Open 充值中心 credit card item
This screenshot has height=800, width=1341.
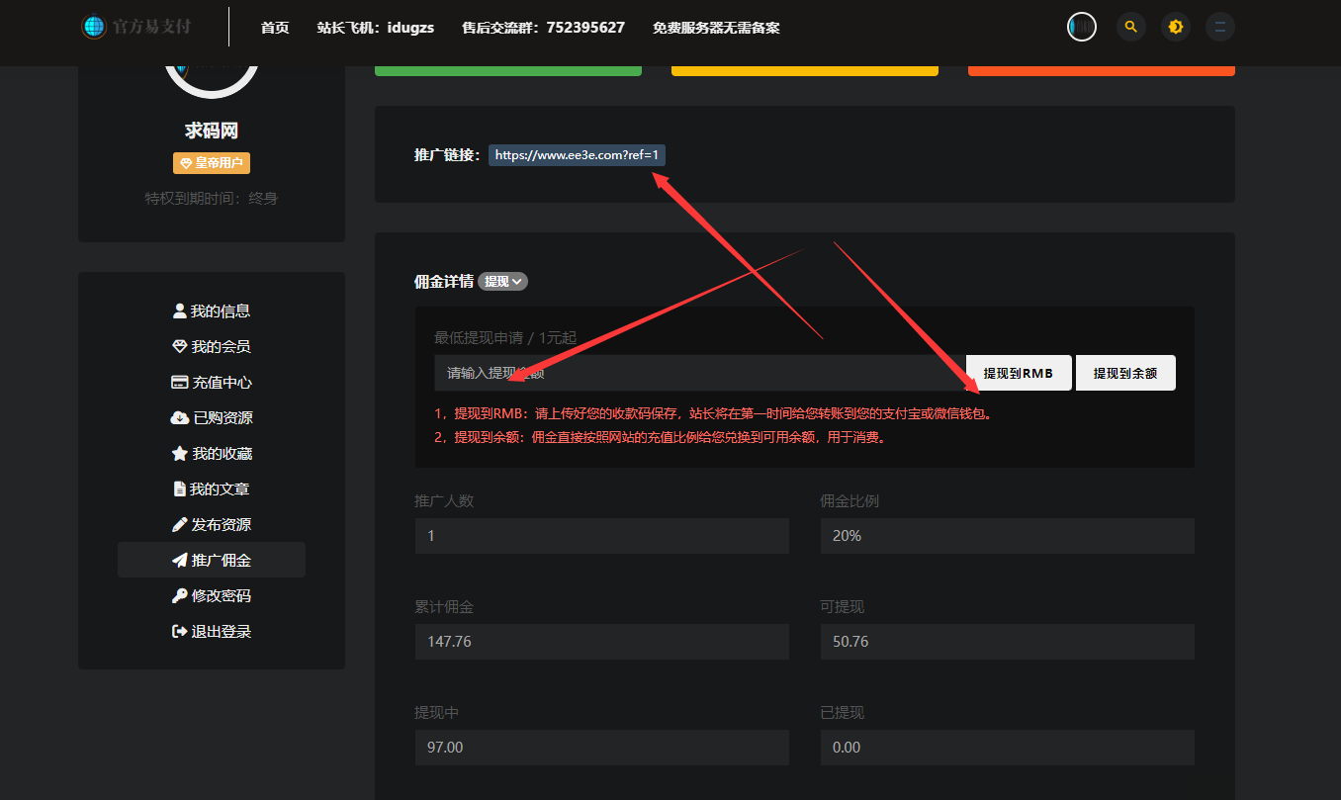(x=212, y=382)
